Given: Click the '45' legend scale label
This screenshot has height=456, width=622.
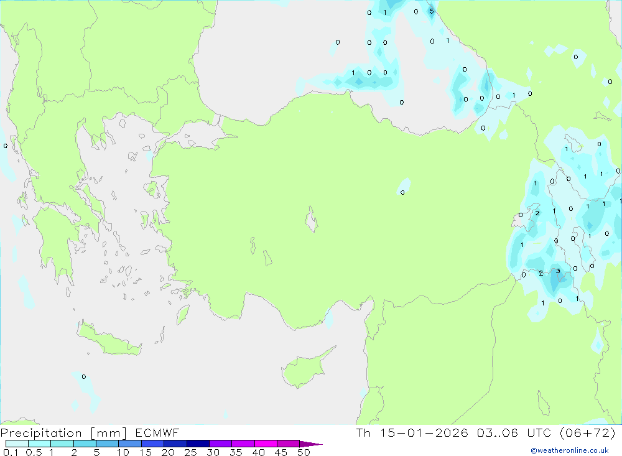Looking at the screenshot, I should (281, 452).
